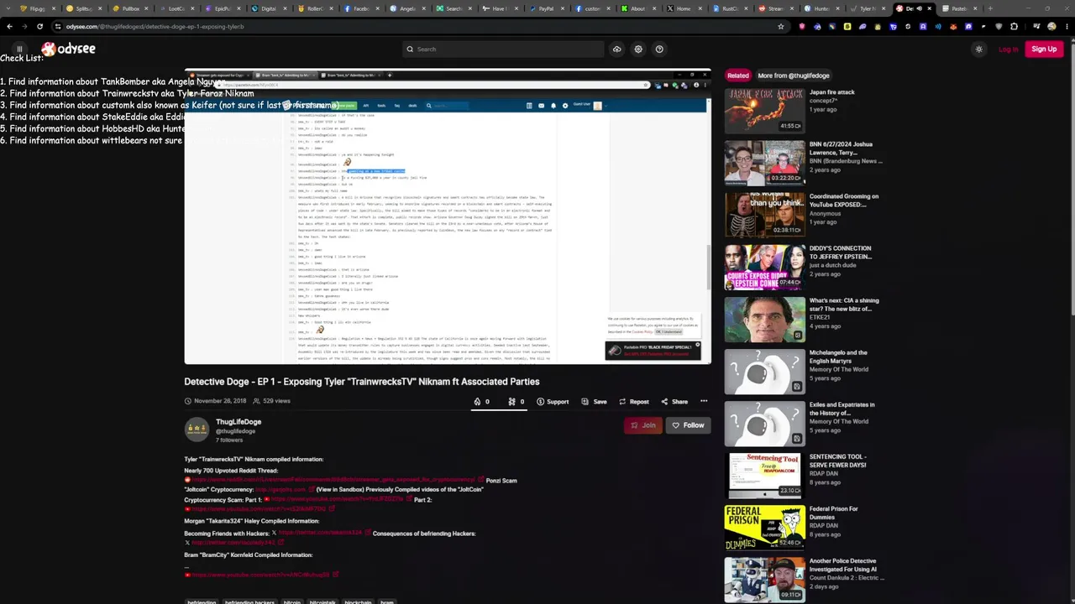Open the upload cloud icon

pyautogui.click(x=616, y=49)
